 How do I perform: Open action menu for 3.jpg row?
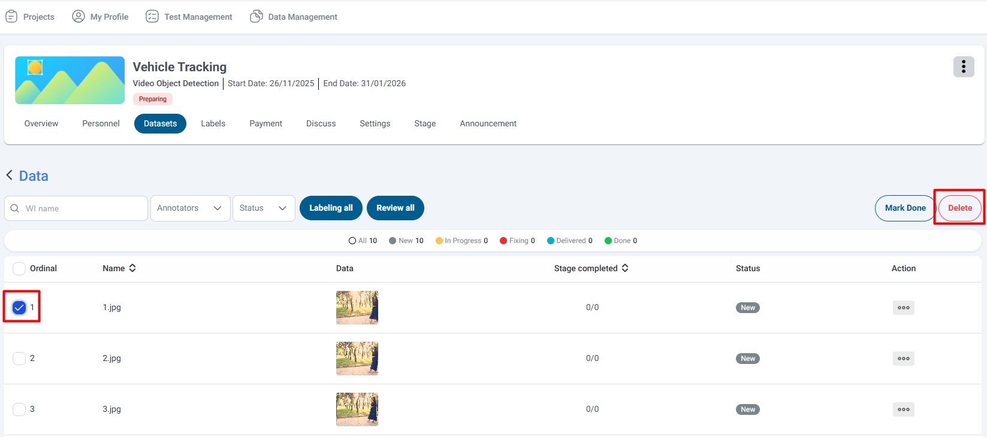903,409
